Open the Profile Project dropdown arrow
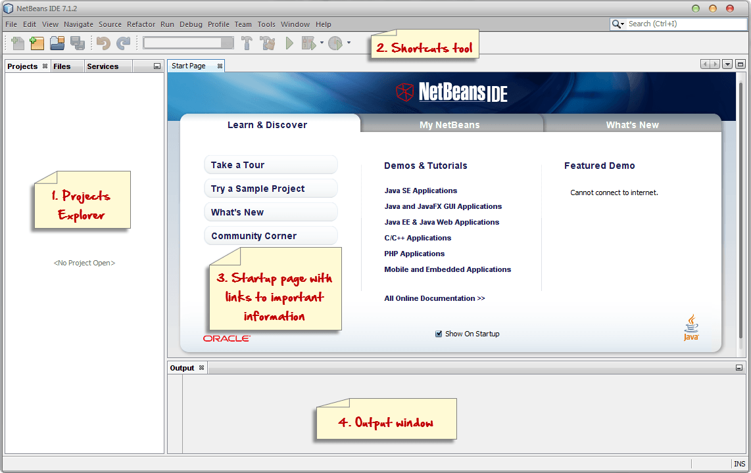This screenshot has height=473, width=751. click(x=349, y=43)
